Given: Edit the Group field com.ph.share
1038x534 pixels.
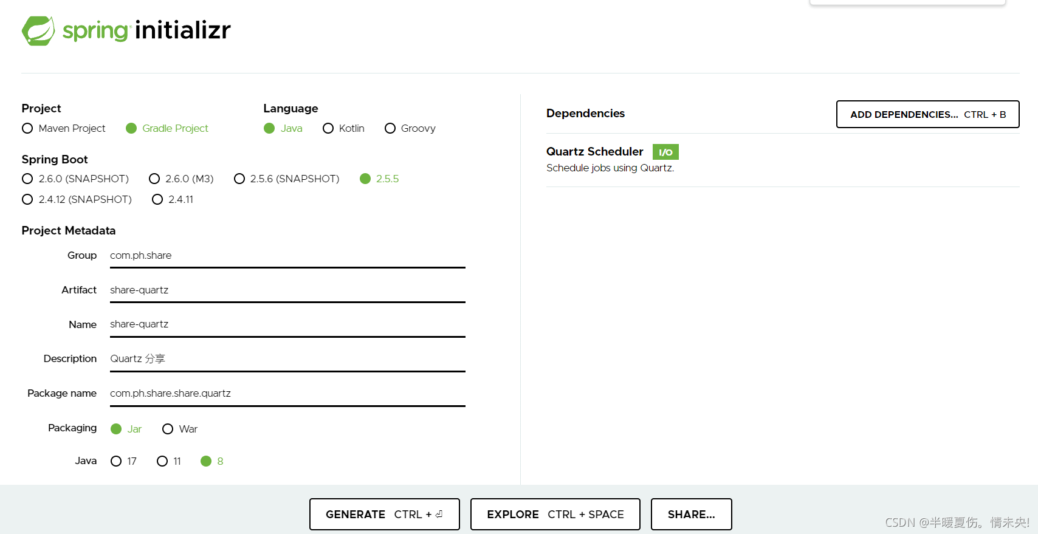Looking at the screenshot, I should point(287,256).
